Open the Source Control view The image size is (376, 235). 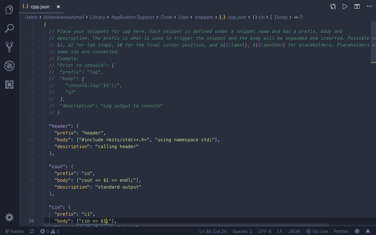pyautogui.click(x=9, y=47)
